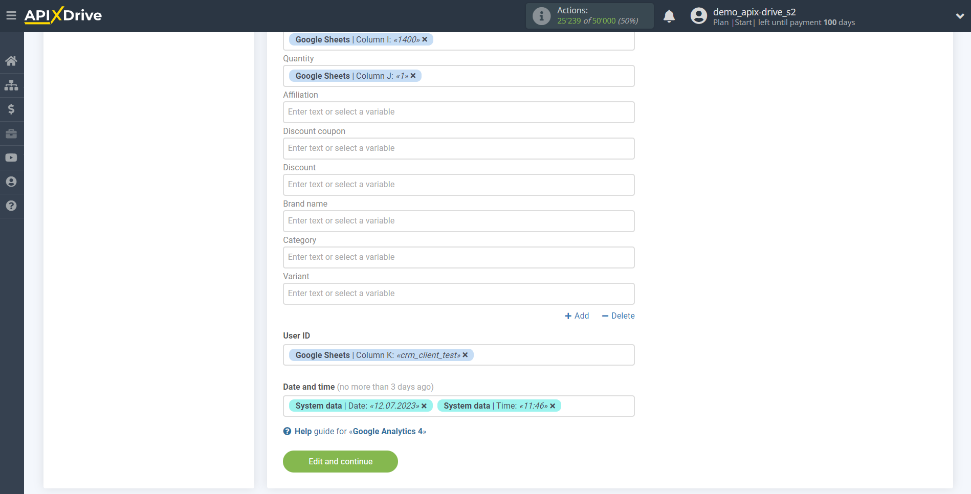Open the notifications bell
The width and height of the screenshot is (971, 494).
669,16
